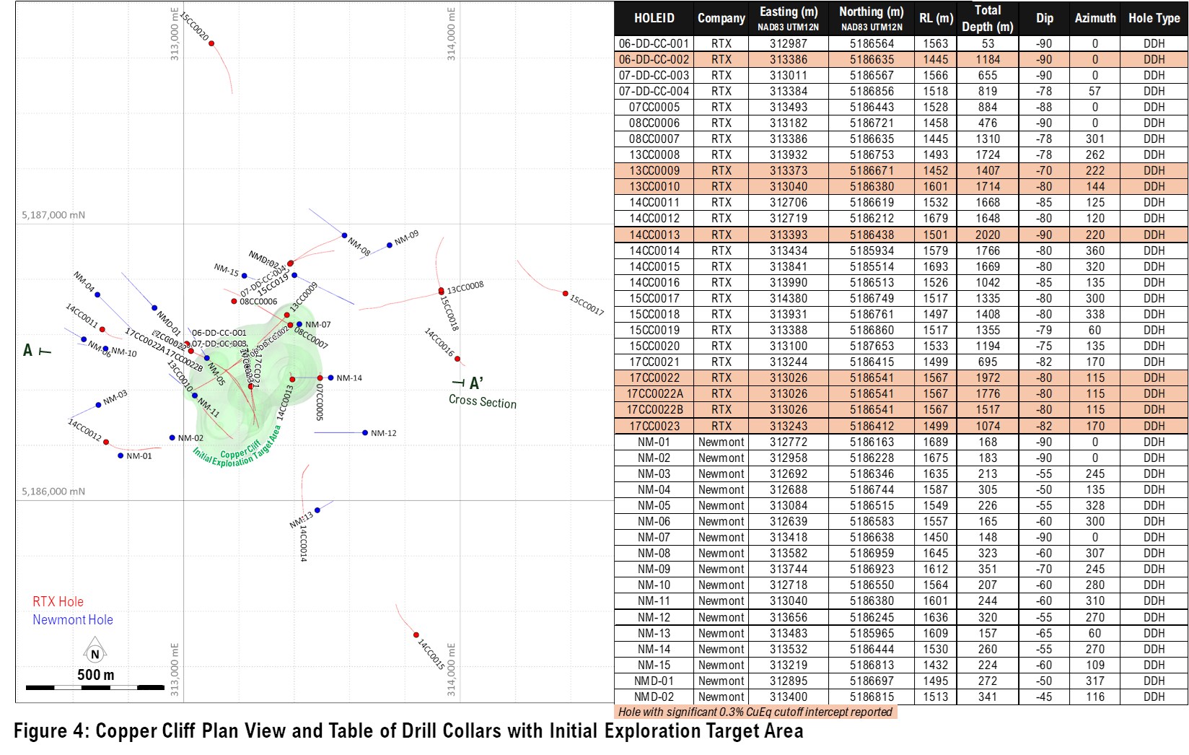Click the blue NM-01 collar dot
The height and width of the screenshot is (755, 1189).
click(120, 455)
